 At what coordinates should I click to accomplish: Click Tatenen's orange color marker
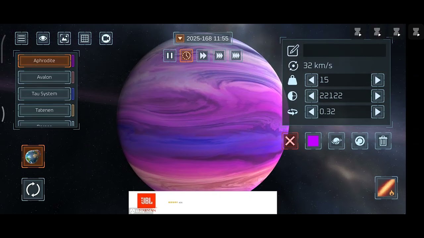click(x=73, y=110)
